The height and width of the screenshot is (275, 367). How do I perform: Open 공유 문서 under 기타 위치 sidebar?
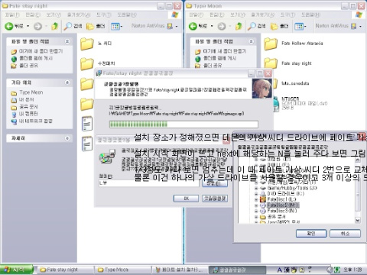pyautogui.click(x=24, y=107)
